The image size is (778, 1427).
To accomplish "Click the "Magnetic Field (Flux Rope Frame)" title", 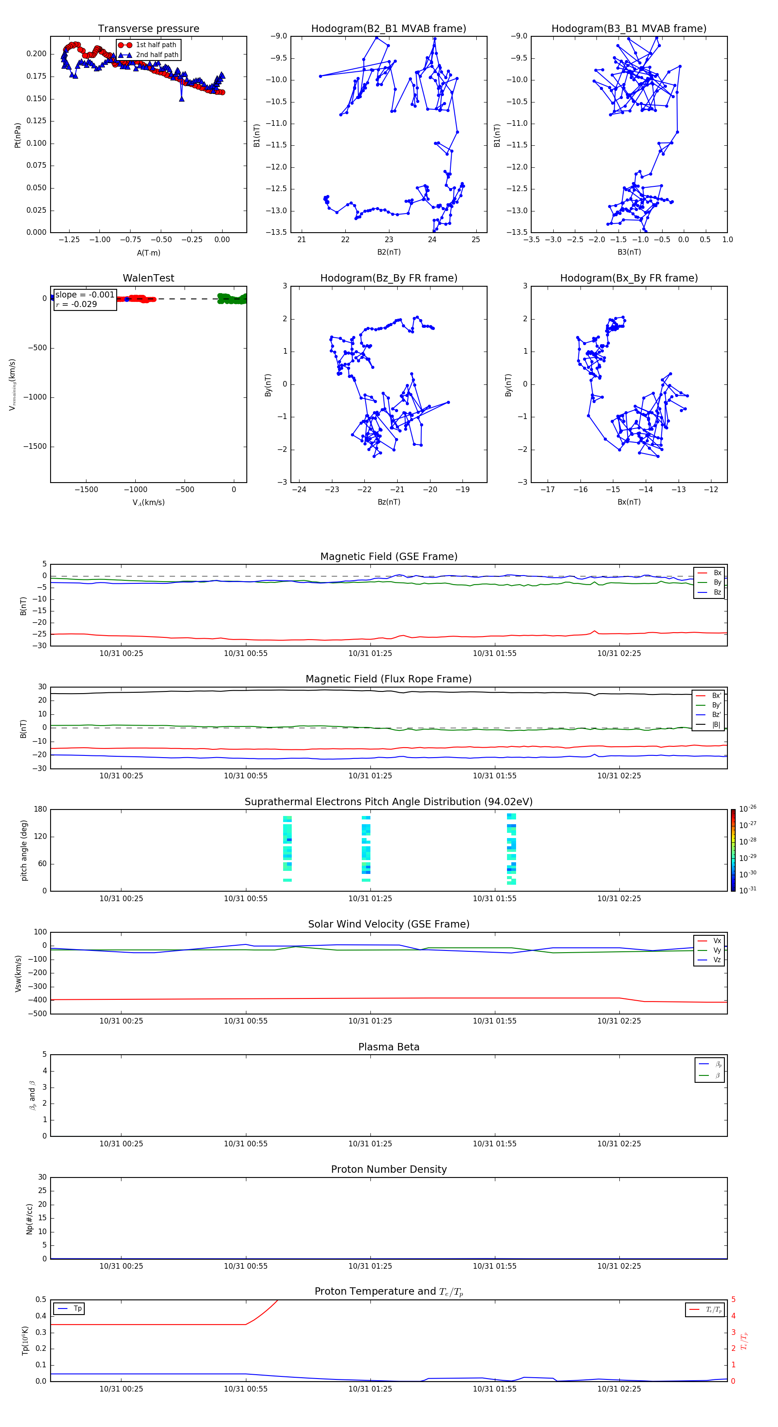I will [389, 679].
